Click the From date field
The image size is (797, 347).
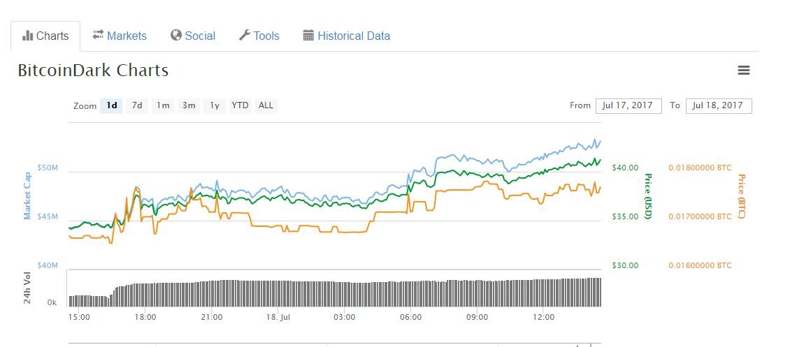[x=629, y=105]
